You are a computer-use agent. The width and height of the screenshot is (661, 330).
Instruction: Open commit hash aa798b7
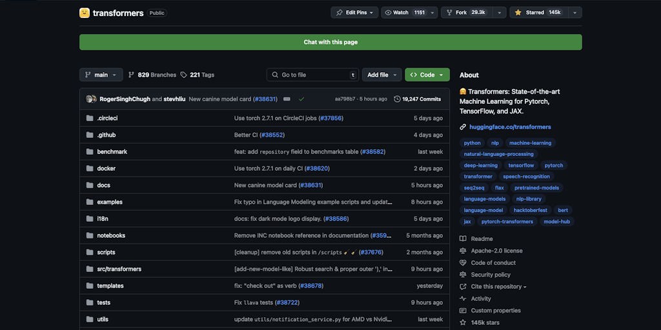(x=345, y=99)
